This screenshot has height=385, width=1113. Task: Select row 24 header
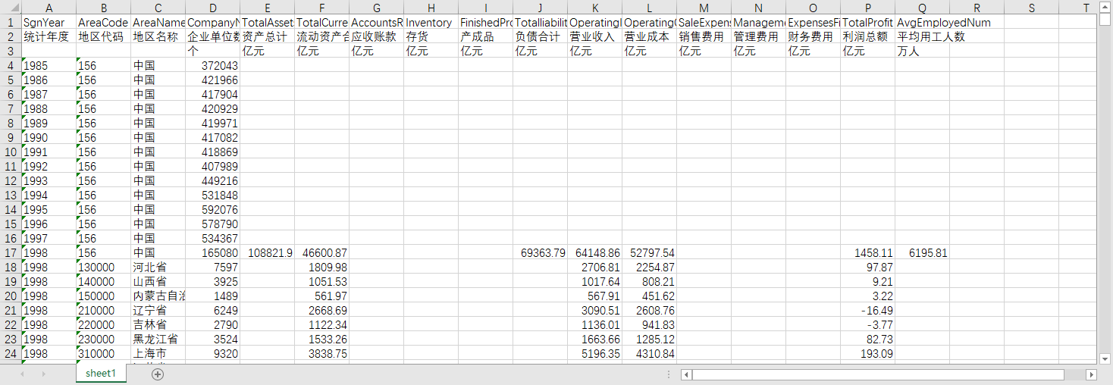point(11,353)
